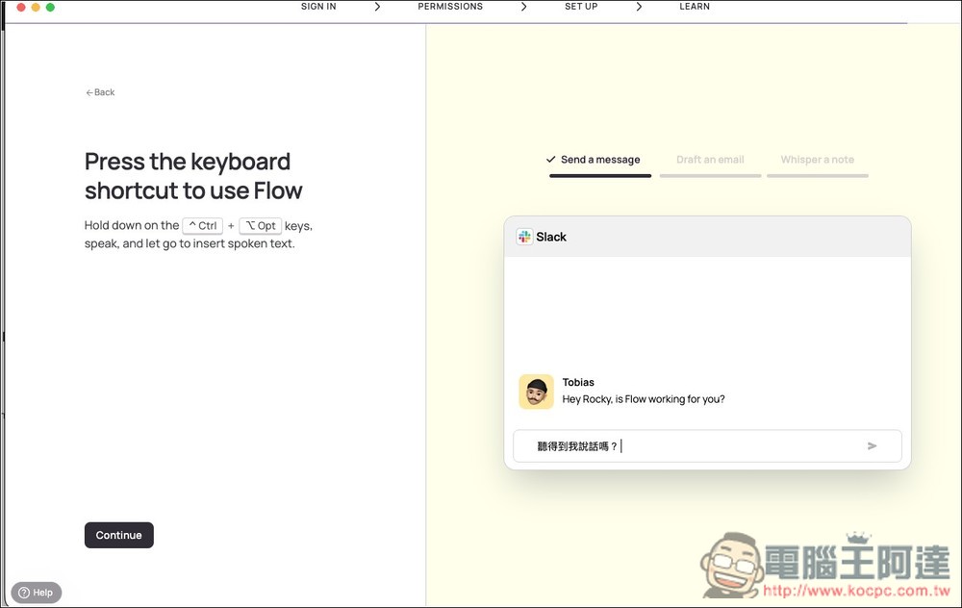Select the SIGN IN step in header
962x608 pixels.
coord(318,7)
